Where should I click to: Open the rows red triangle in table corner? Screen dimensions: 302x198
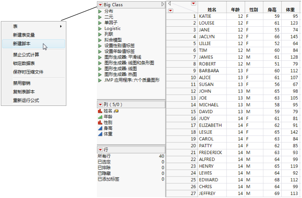coord(171,11)
